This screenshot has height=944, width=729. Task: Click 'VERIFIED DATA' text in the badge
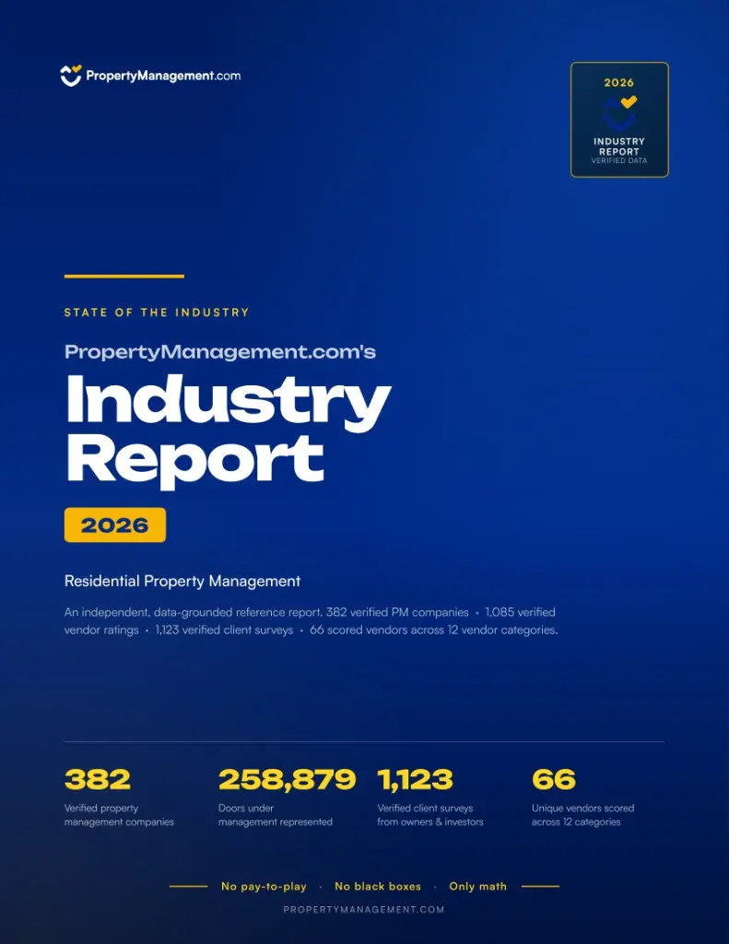(x=619, y=160)
